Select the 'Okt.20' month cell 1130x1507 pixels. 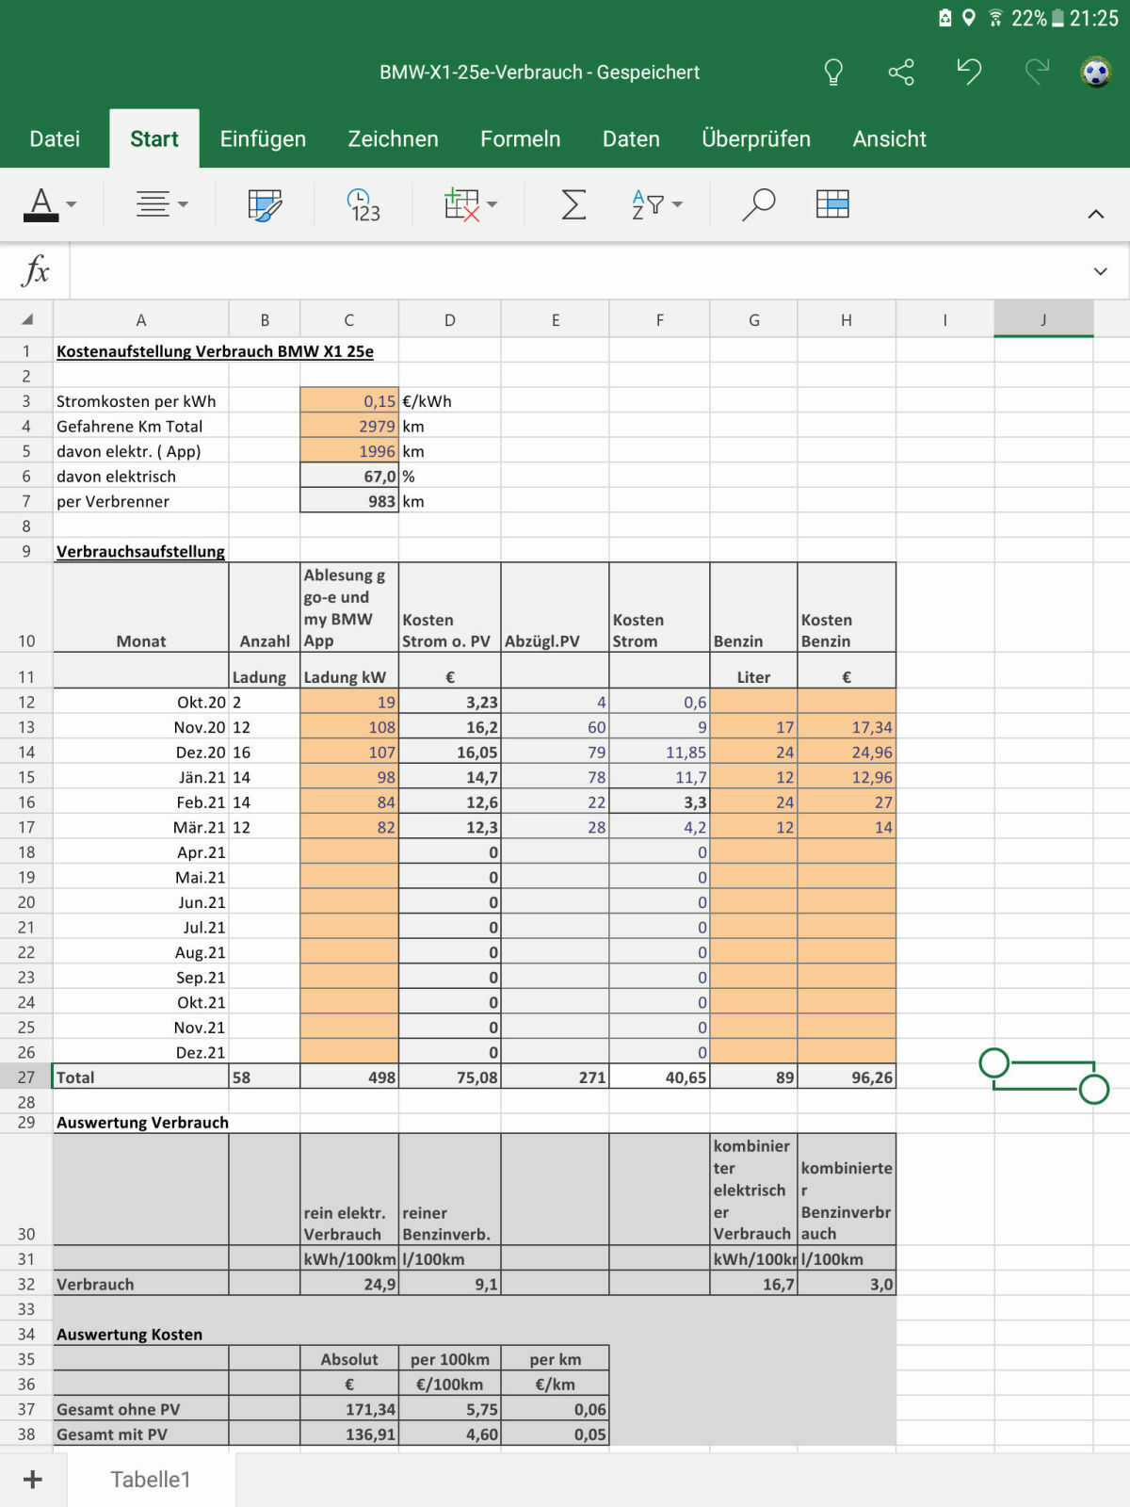(x=141, y=702)
